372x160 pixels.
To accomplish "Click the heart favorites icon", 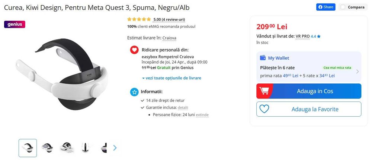I will 264,109.
